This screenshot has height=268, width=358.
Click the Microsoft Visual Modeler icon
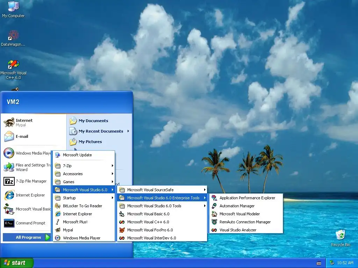point(214,214)
